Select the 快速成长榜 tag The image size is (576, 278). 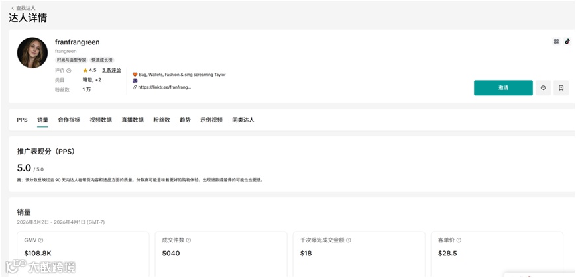(102, 60)
